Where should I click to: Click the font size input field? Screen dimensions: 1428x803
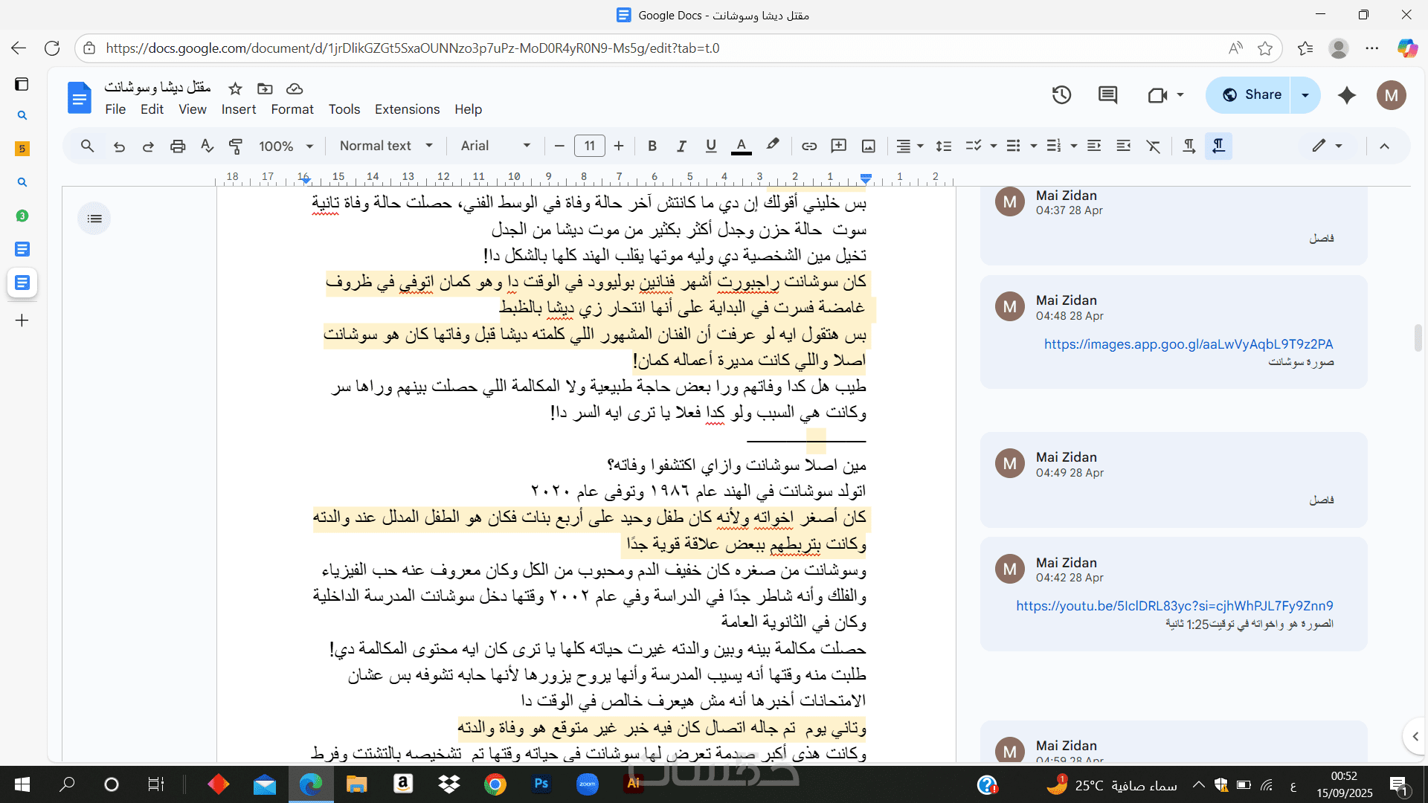click(589, 146)
